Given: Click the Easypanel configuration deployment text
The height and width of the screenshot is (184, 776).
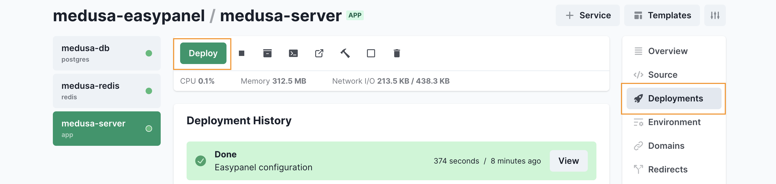Looking at the screenshot, I should pos(263,168).
